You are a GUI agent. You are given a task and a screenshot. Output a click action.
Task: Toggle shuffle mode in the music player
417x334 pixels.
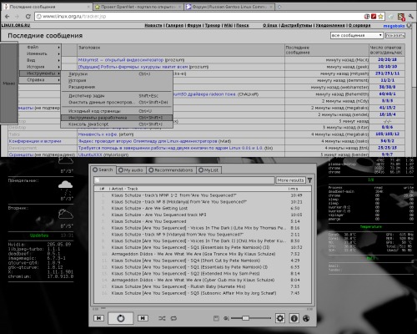coord(162,318)
